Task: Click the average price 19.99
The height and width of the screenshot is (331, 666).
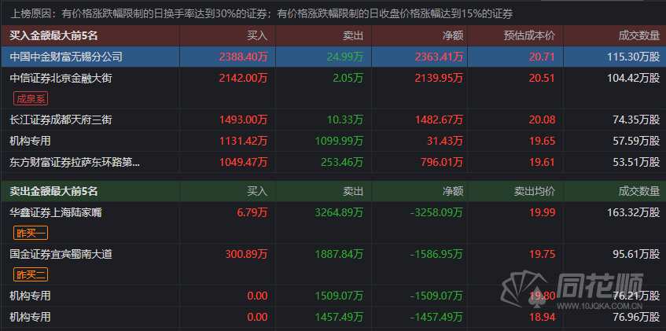Action: point(543,212)
